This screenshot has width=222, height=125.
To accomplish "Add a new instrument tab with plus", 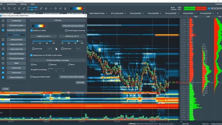I will [x=217, y=13].
